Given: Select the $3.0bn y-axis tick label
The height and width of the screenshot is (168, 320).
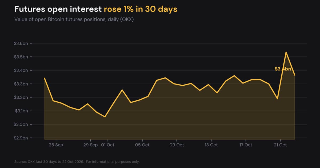Looking at the screenshot, I should (x=21, y=125).
